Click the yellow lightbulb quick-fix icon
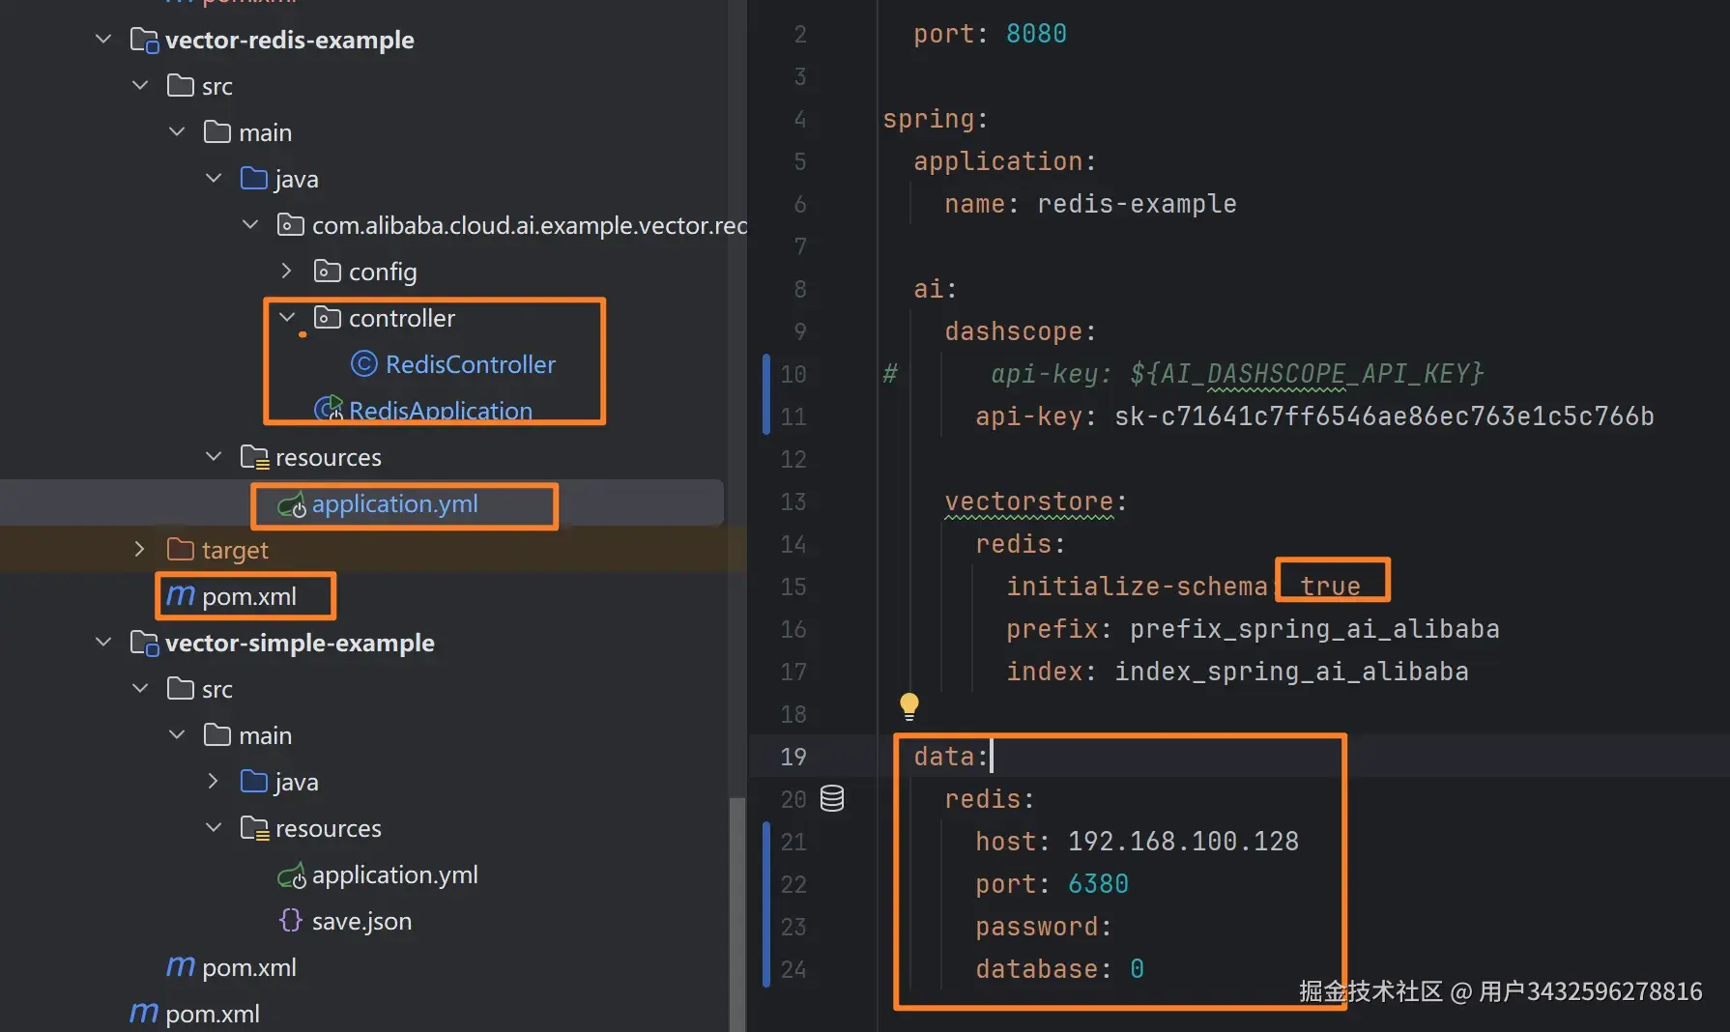Viewport: 1730px width, 1032px height. pos(908,705)
